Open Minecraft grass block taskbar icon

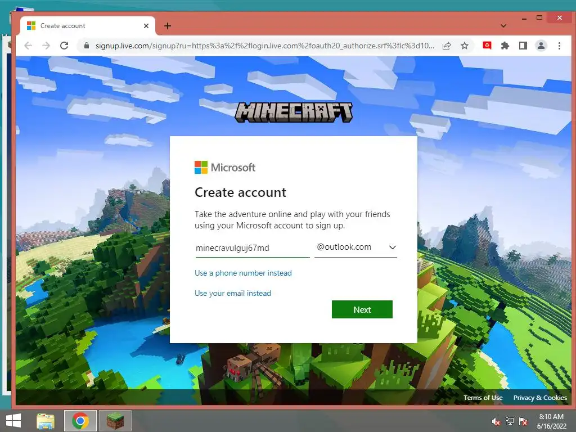coord(115,421)
